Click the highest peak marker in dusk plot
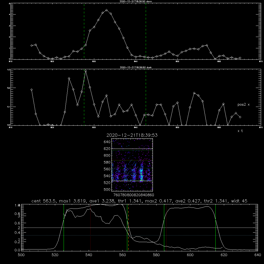 [86, 71]
